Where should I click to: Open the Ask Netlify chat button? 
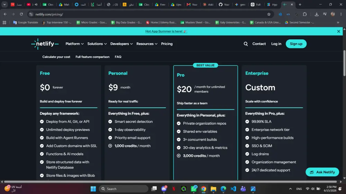tap(322, 172)
